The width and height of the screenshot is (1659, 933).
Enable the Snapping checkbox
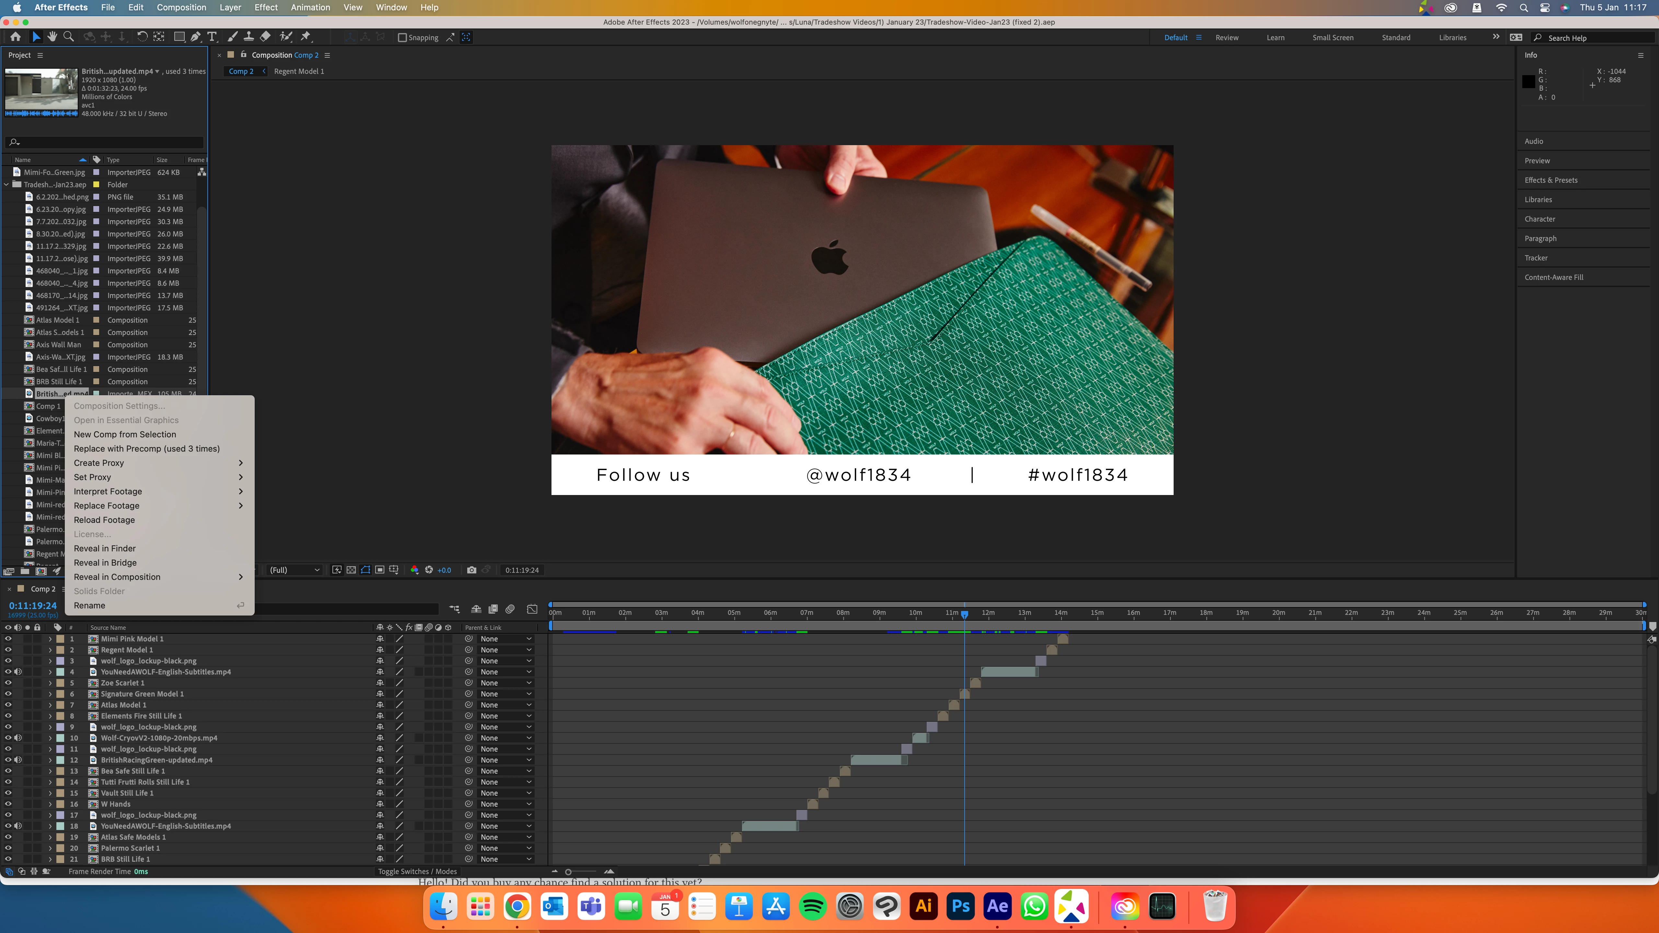tap(402, 38)
